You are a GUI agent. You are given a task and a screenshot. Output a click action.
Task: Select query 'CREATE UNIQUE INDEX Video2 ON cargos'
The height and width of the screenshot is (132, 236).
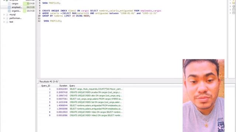tap(96, 115)
